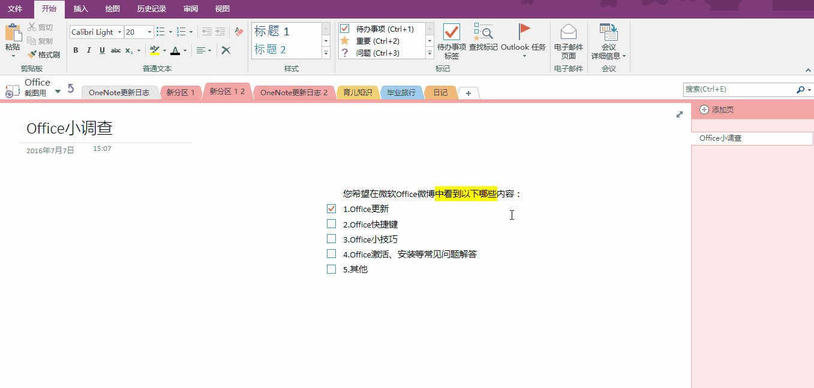814x388 pixels.
Task: Check the 2.Office快捷键 checkbox
Action: [331, 223]
